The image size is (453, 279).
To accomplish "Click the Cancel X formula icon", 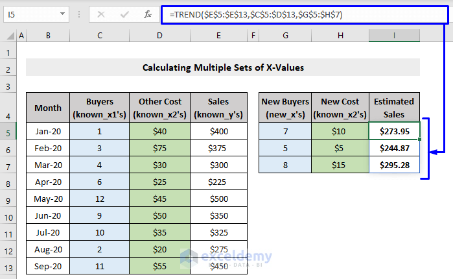I will coord(100,14).
